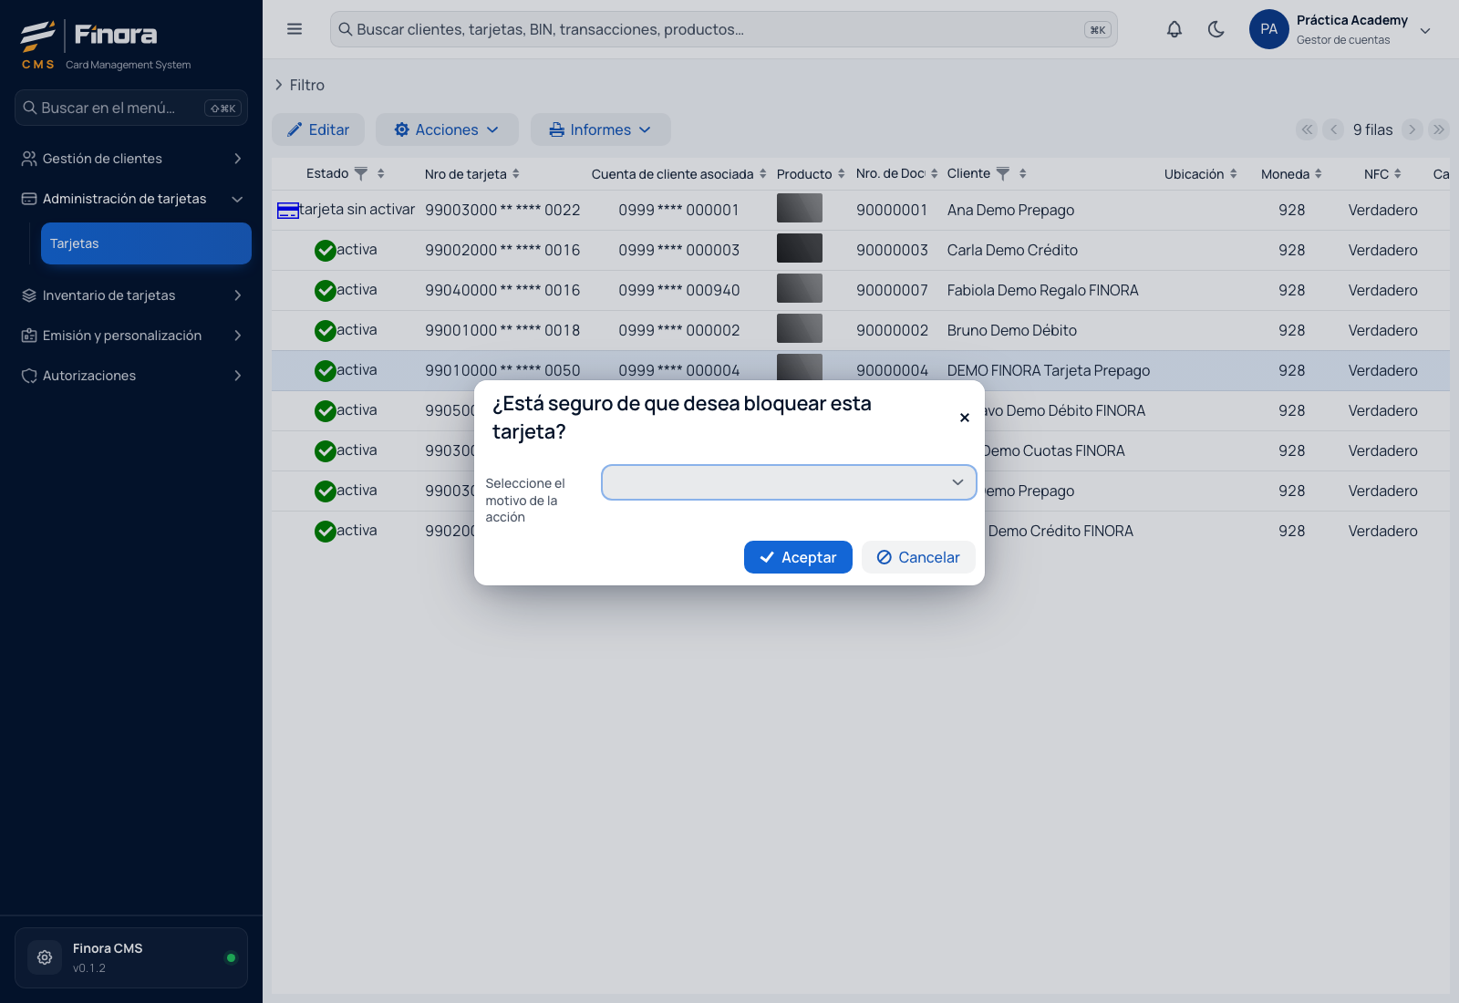The height and width of the screenshot is (1003, 1459).
Task: Expand Autorizaciones menu
Action: point(131,376)
